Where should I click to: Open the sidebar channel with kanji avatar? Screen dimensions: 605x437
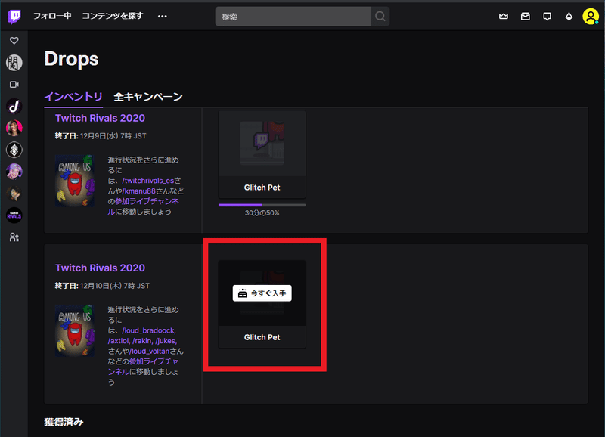point(14,63)
